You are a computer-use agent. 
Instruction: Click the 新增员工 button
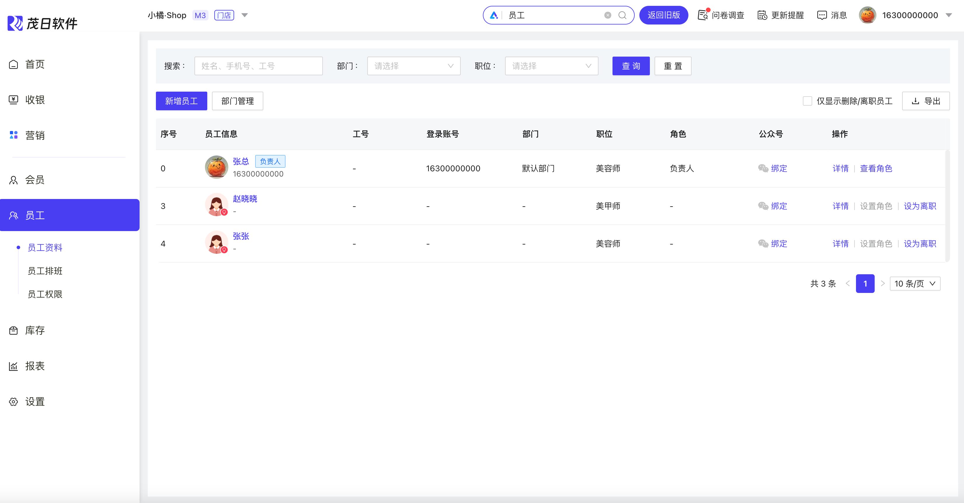coord(182,101)
